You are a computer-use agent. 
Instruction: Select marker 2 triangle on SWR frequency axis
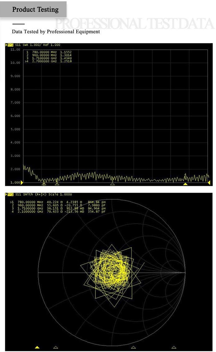(x=57, y=184)
